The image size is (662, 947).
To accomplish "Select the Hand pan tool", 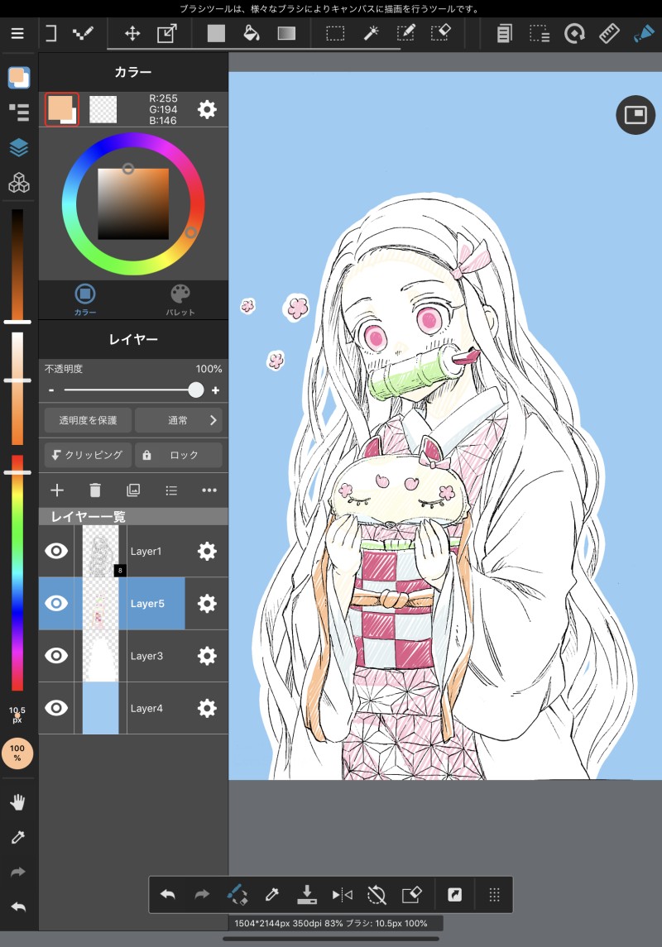I will pyautogui.click(x=18, y=802).
